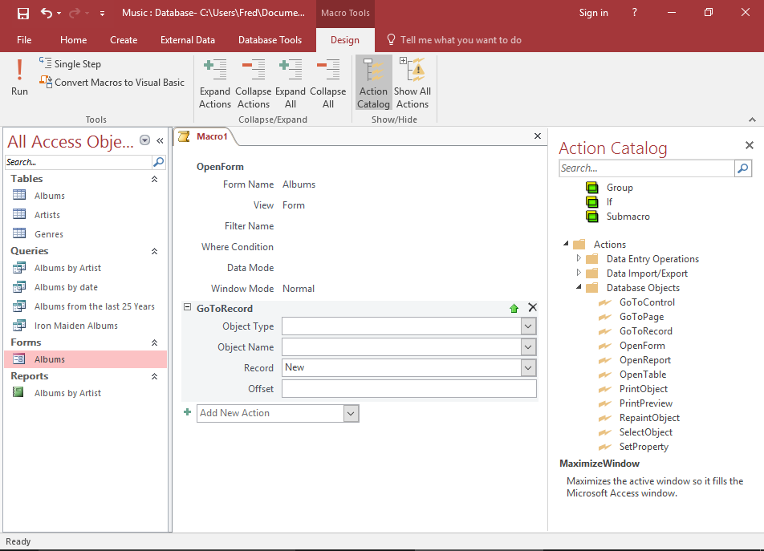Image resolution: width=764 pixels, height=551 pixels.
Task: Expand the Data Entry Operations folder
Action: [579, 258]
